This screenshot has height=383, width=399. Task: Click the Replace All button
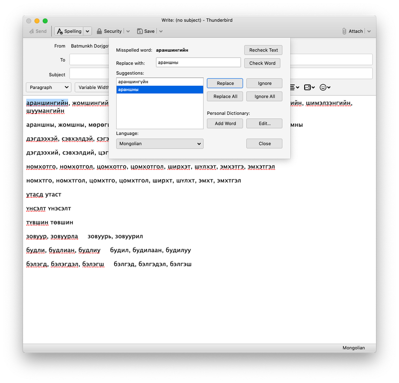pyautogui.click(x=225, y=96)
